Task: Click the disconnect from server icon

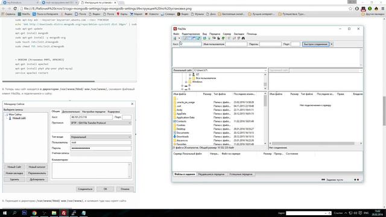Action: pos(218,38)
